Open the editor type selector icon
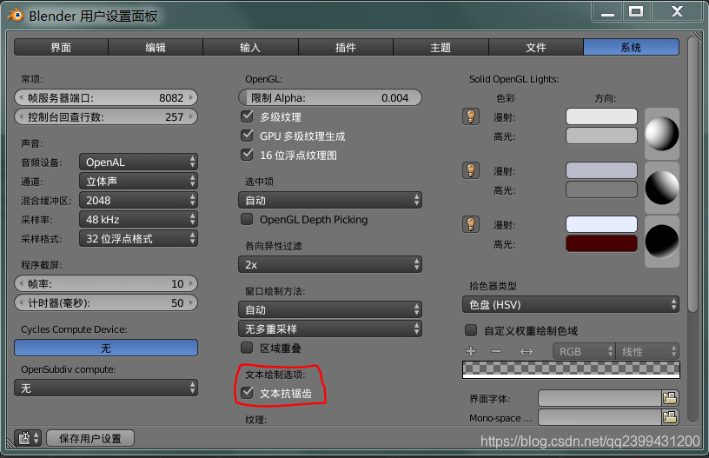The width and height of the screenshot is (709, 458). pyautogui.click(x=28, y=438)
